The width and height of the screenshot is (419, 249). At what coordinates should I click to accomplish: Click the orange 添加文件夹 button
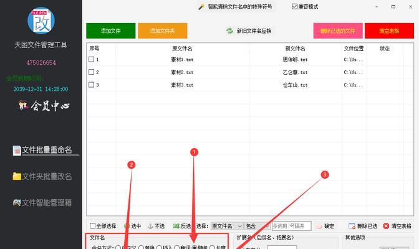point(163,31)
